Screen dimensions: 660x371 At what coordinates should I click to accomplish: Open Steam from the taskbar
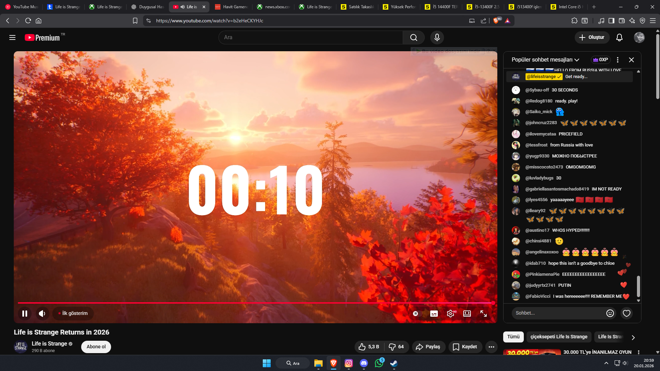click(394, 363)
